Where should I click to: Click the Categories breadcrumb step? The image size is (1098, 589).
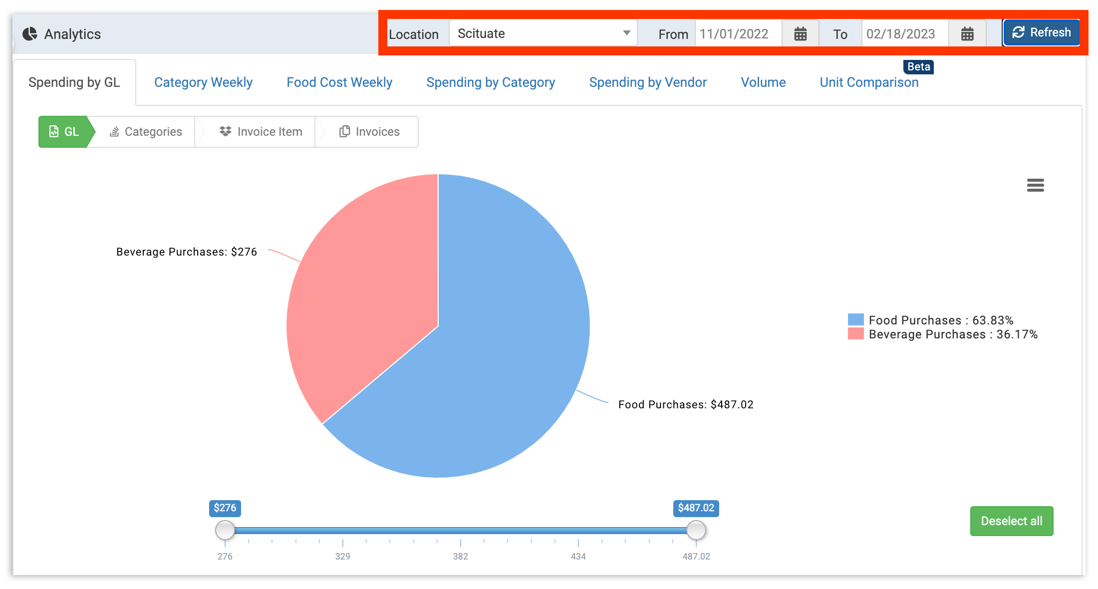[146, 132]
